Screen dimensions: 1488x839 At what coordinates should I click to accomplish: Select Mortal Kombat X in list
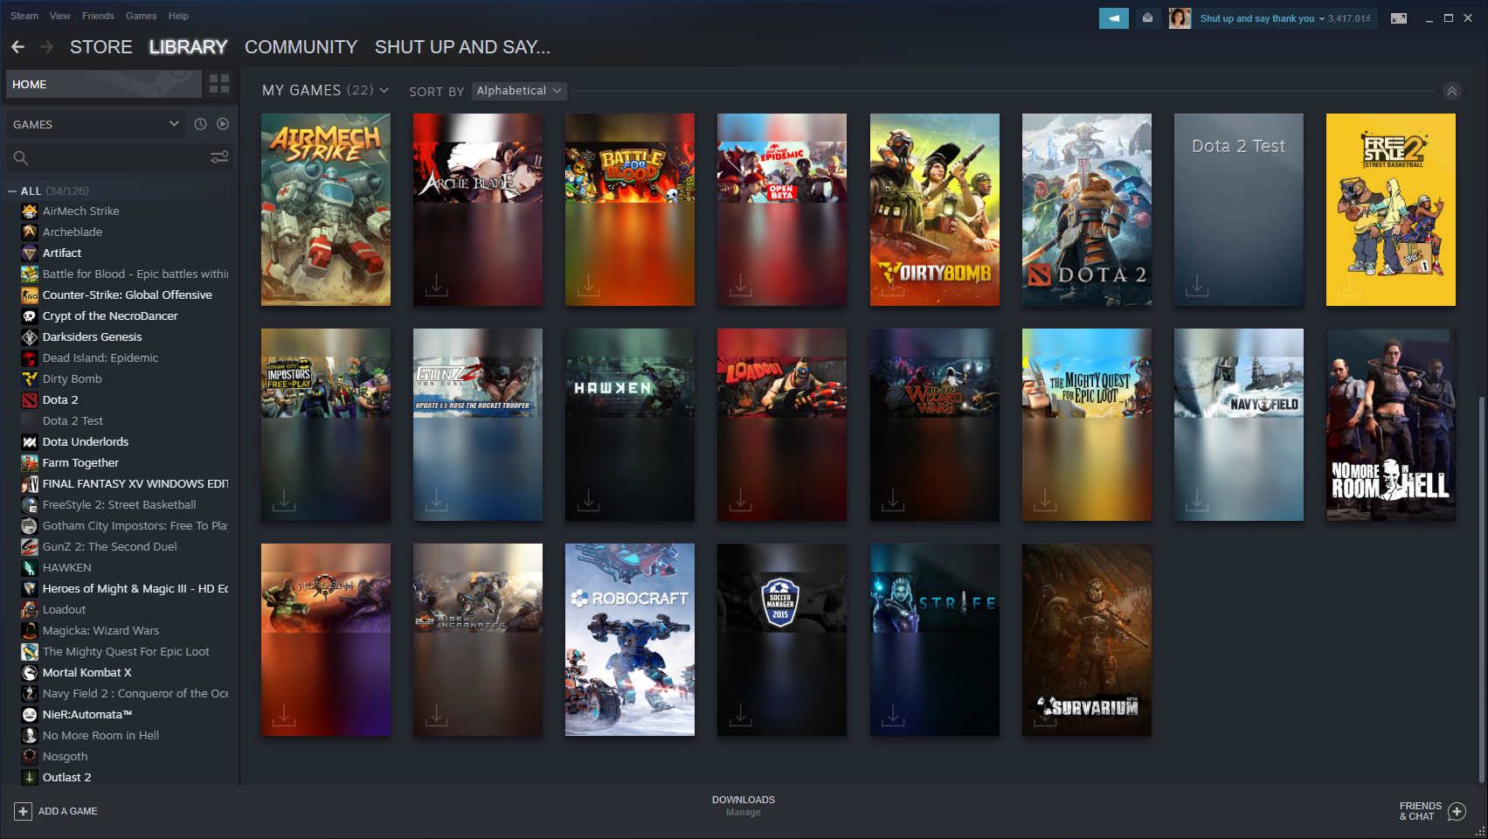(87, 672)
